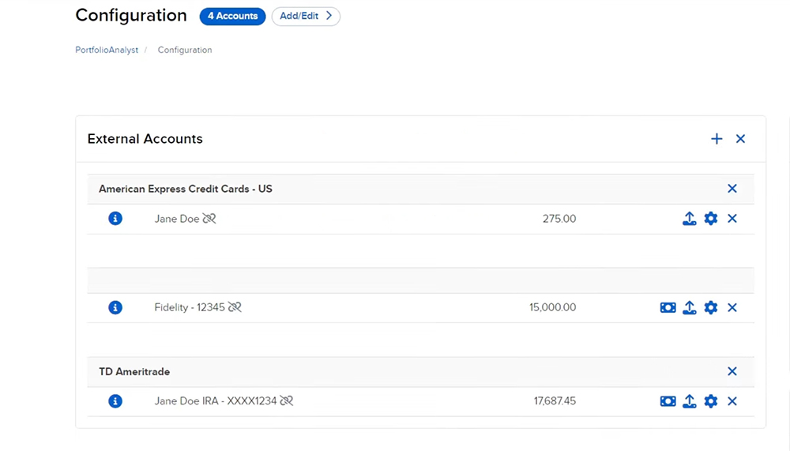790x451 pixels.
Task: Go to PortfolioAnalyst breadcrumb link
Action: [107, 50]
